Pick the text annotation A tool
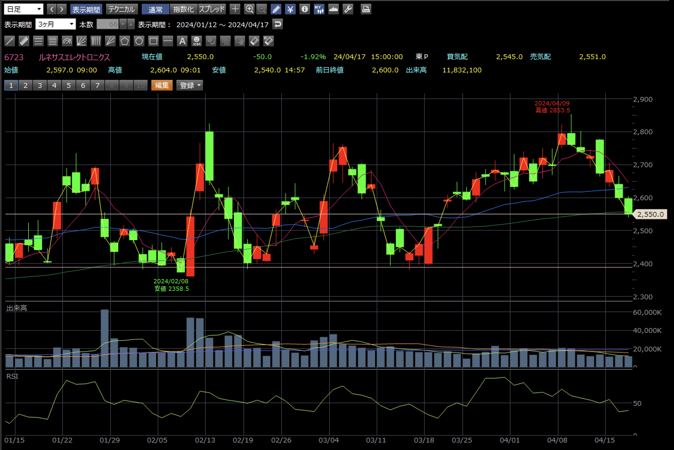This screenshot has height=450, width=674. [x=182, y=41]
